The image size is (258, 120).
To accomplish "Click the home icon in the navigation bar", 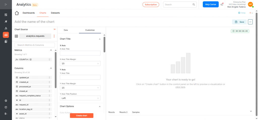I will pos(17,13).
